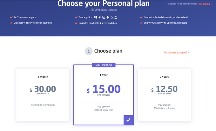Click the checkmark beside 24/7 customer support
Viewport: 216px width, 131px height.
(x=12, y=17)
